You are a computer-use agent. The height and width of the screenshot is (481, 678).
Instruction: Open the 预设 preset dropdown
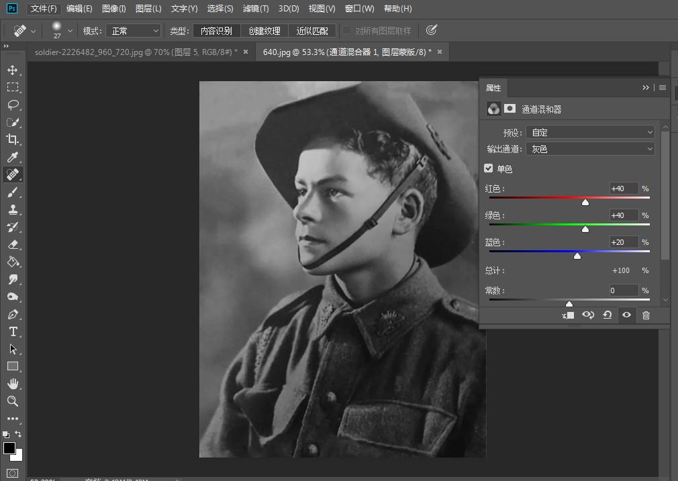589,132
